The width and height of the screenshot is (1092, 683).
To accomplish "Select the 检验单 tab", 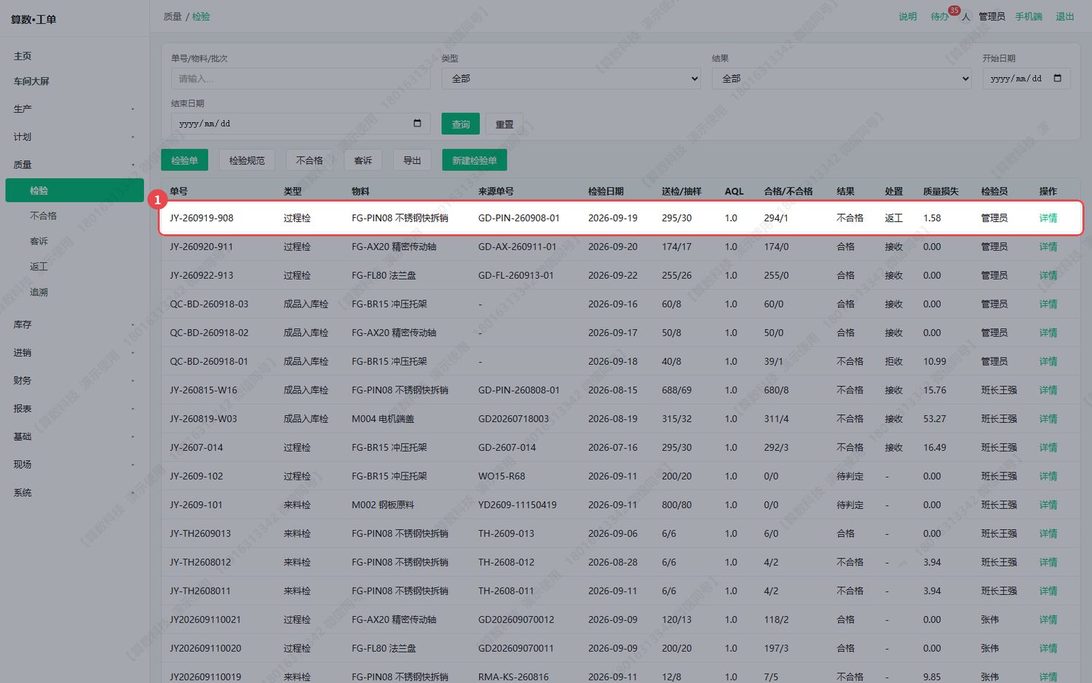I will click(184, 160).
